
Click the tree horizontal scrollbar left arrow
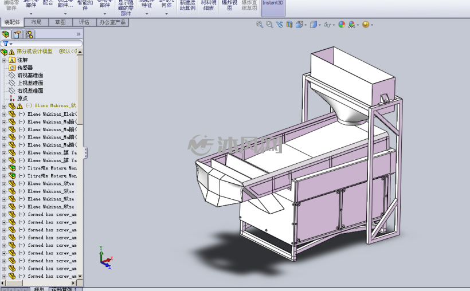click(x=3, y=282)
